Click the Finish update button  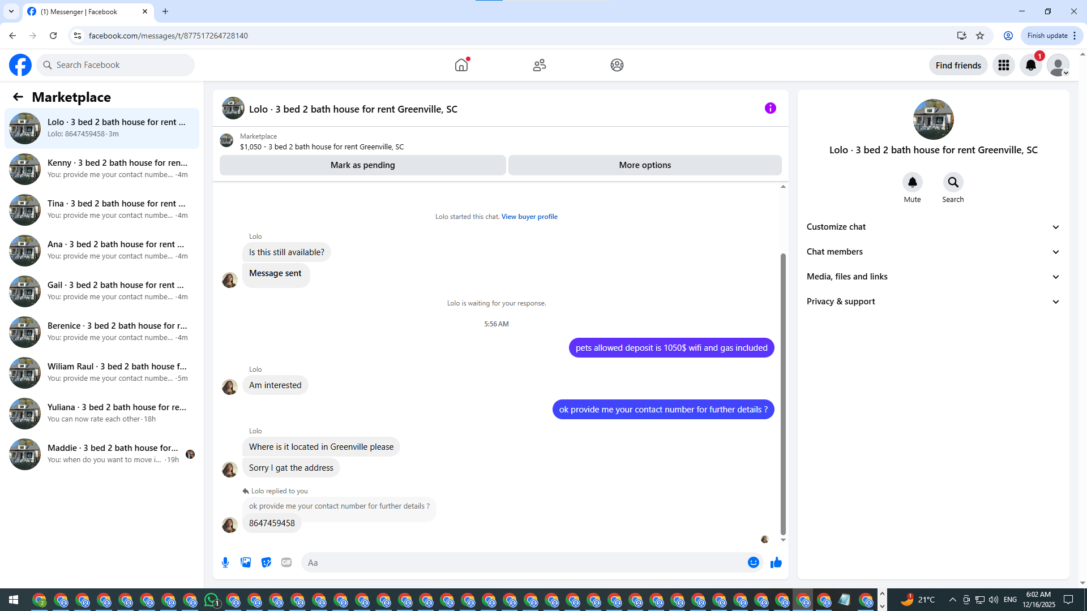pos(1047,36)
